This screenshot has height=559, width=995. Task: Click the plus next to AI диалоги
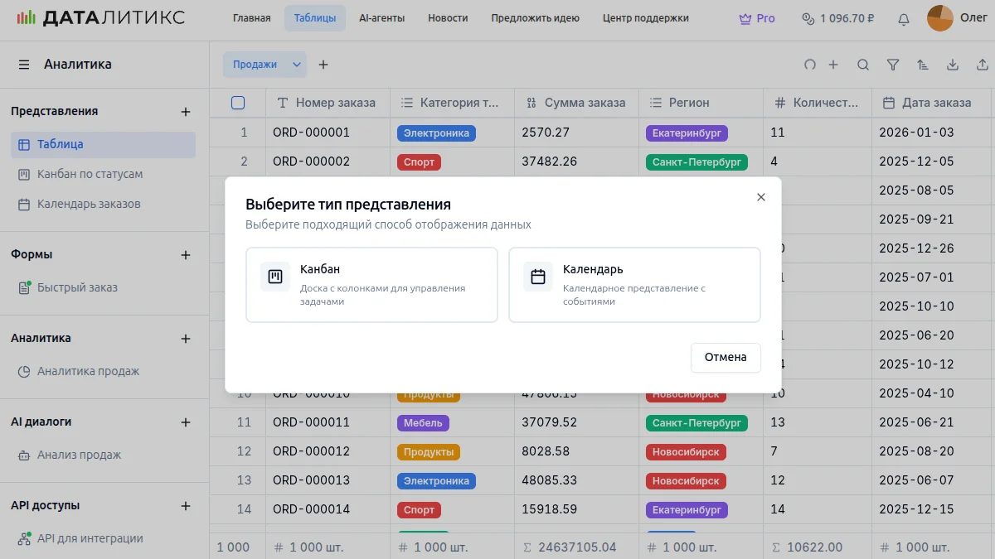coord(186,422)
